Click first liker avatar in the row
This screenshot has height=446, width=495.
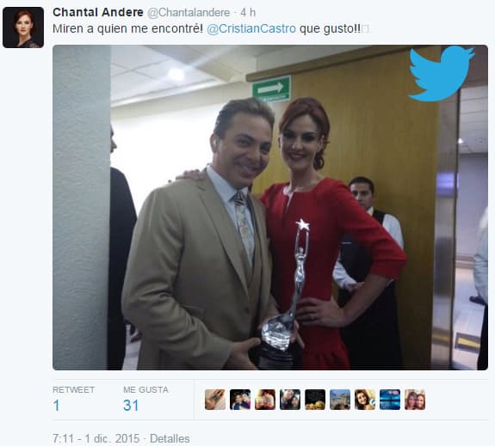tap(215, 400)
